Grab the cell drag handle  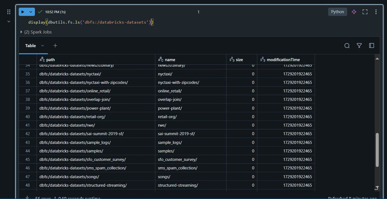point(9,12)
